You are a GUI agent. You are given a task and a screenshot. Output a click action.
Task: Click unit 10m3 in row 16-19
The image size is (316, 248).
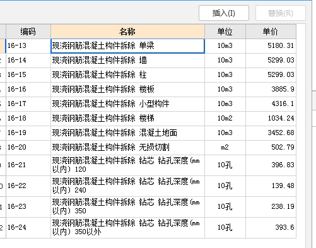click(225, 133)
